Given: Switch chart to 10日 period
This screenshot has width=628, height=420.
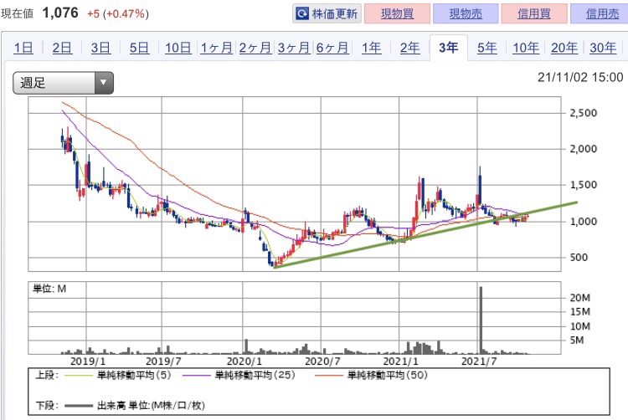Looking at the screenshot, I should [x=178, y=48].
